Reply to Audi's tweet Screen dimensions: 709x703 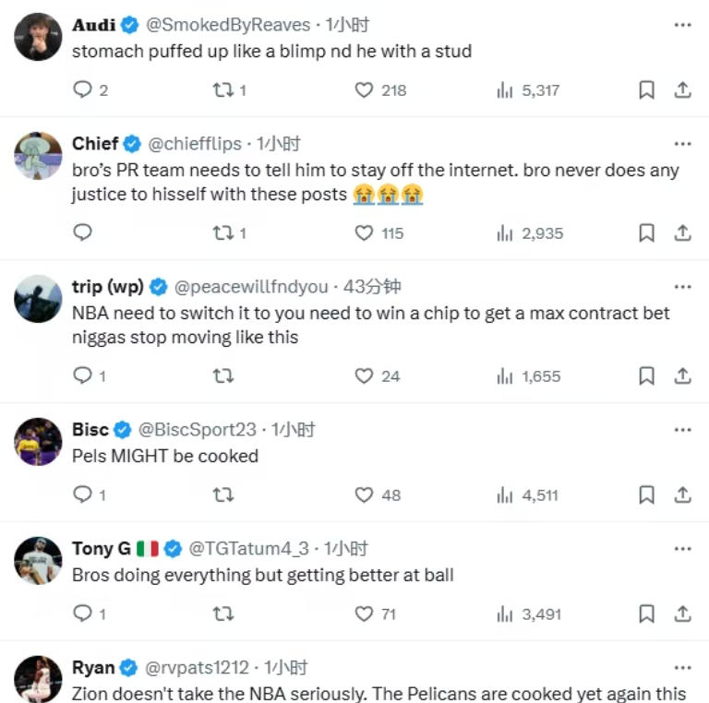tap(83, 89)
